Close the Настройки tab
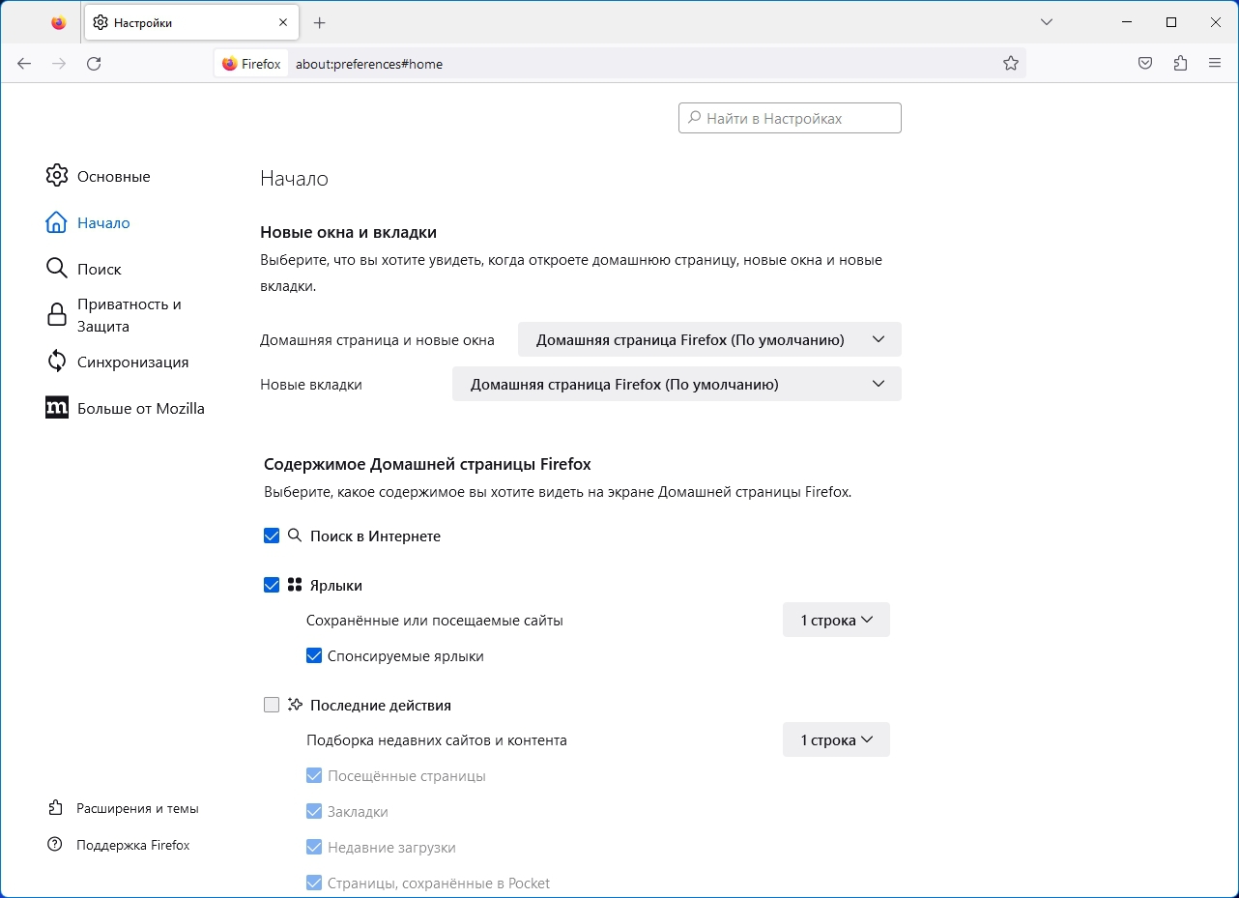The width and height of the screenshot is (1239, 898). point(283,22)
